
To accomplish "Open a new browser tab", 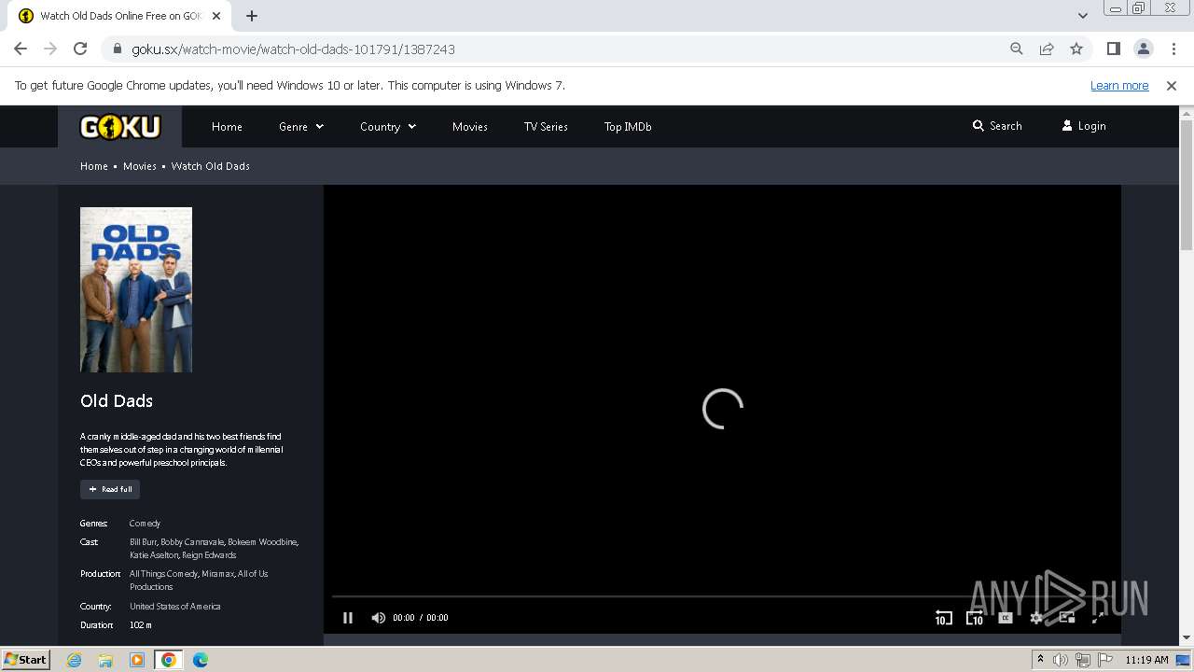I will click(x=252, y=16).
